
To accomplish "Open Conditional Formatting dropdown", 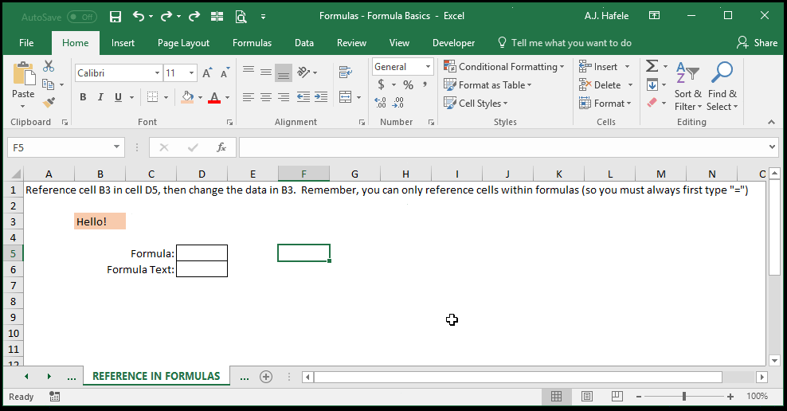I will click(x=504, y=66).
